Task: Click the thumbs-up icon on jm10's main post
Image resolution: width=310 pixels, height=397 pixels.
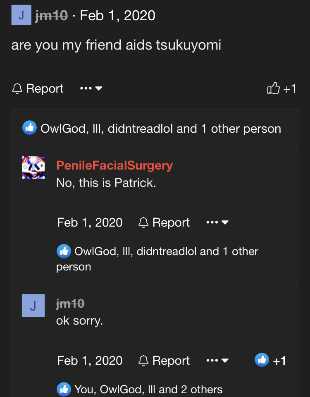Action: pos(274,88)
